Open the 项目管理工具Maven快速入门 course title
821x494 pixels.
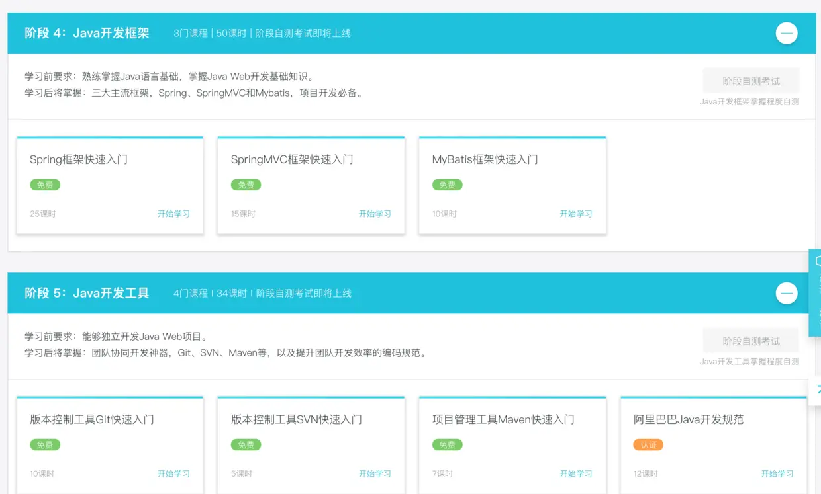[x=503, y=419]
